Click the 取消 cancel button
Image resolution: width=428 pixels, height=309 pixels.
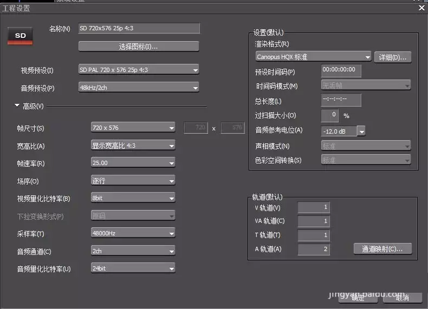point(403,298)
